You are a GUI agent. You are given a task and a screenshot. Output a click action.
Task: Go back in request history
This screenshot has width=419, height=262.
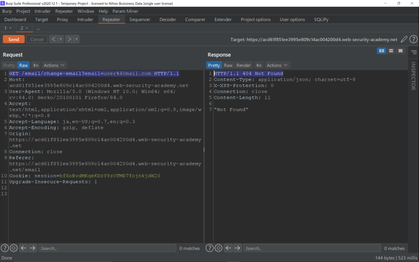(53, 39)
